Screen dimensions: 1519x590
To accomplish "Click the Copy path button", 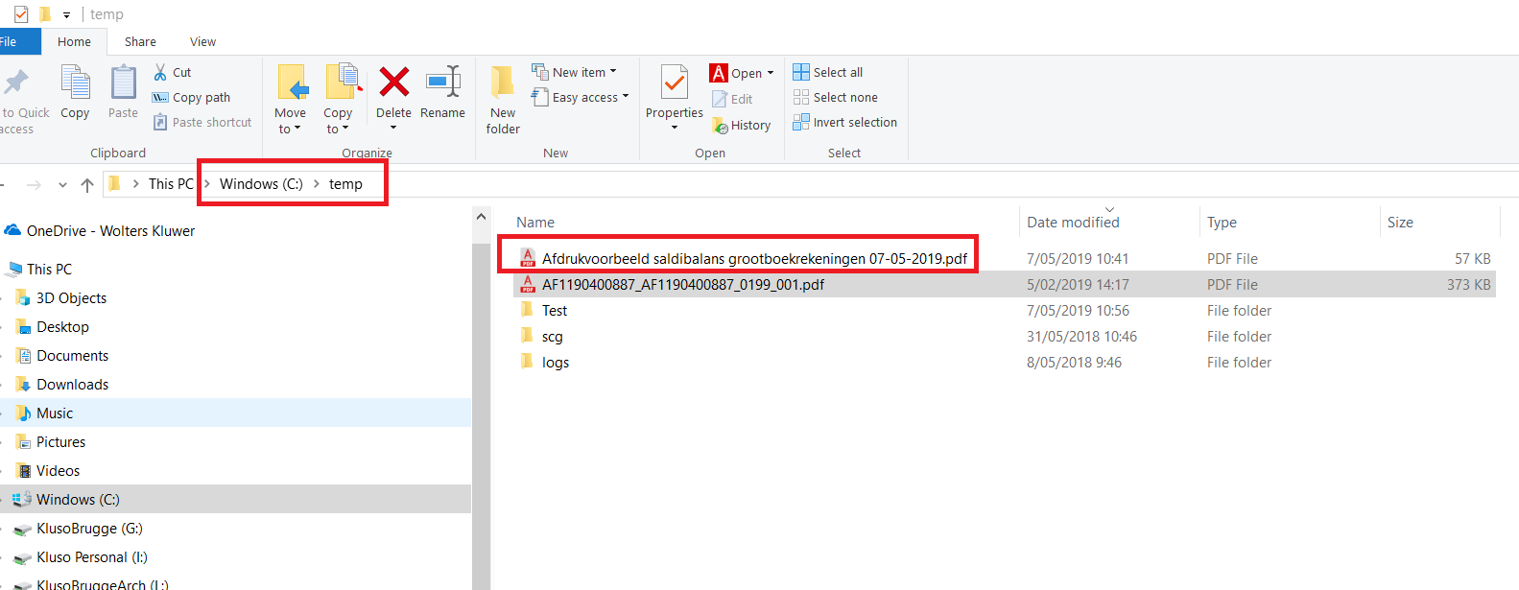I will [x=192, y=97].
